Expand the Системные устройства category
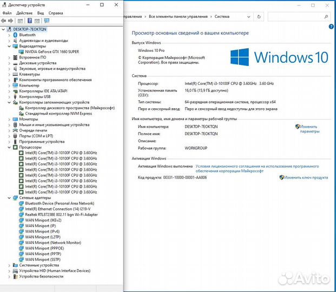The image size is (336, 292). [x=9, y=266]
